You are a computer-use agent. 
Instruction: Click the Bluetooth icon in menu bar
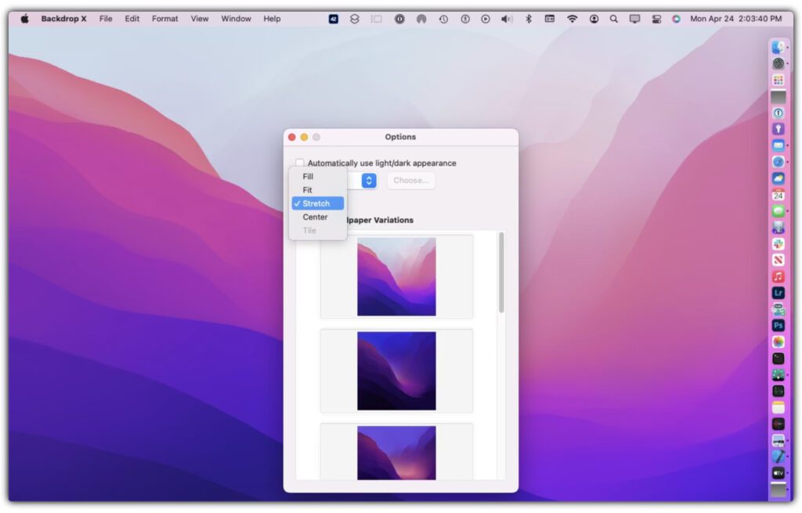528,19
